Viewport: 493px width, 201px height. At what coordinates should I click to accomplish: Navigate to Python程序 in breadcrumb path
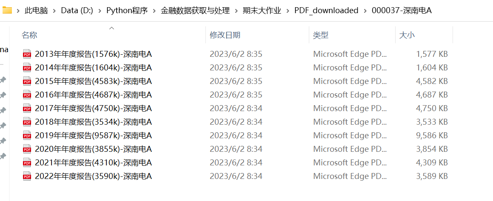click(x=127, y=11)
